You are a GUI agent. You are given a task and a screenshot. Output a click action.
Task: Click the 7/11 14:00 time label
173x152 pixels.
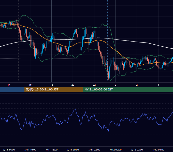[x=9, y=149]
